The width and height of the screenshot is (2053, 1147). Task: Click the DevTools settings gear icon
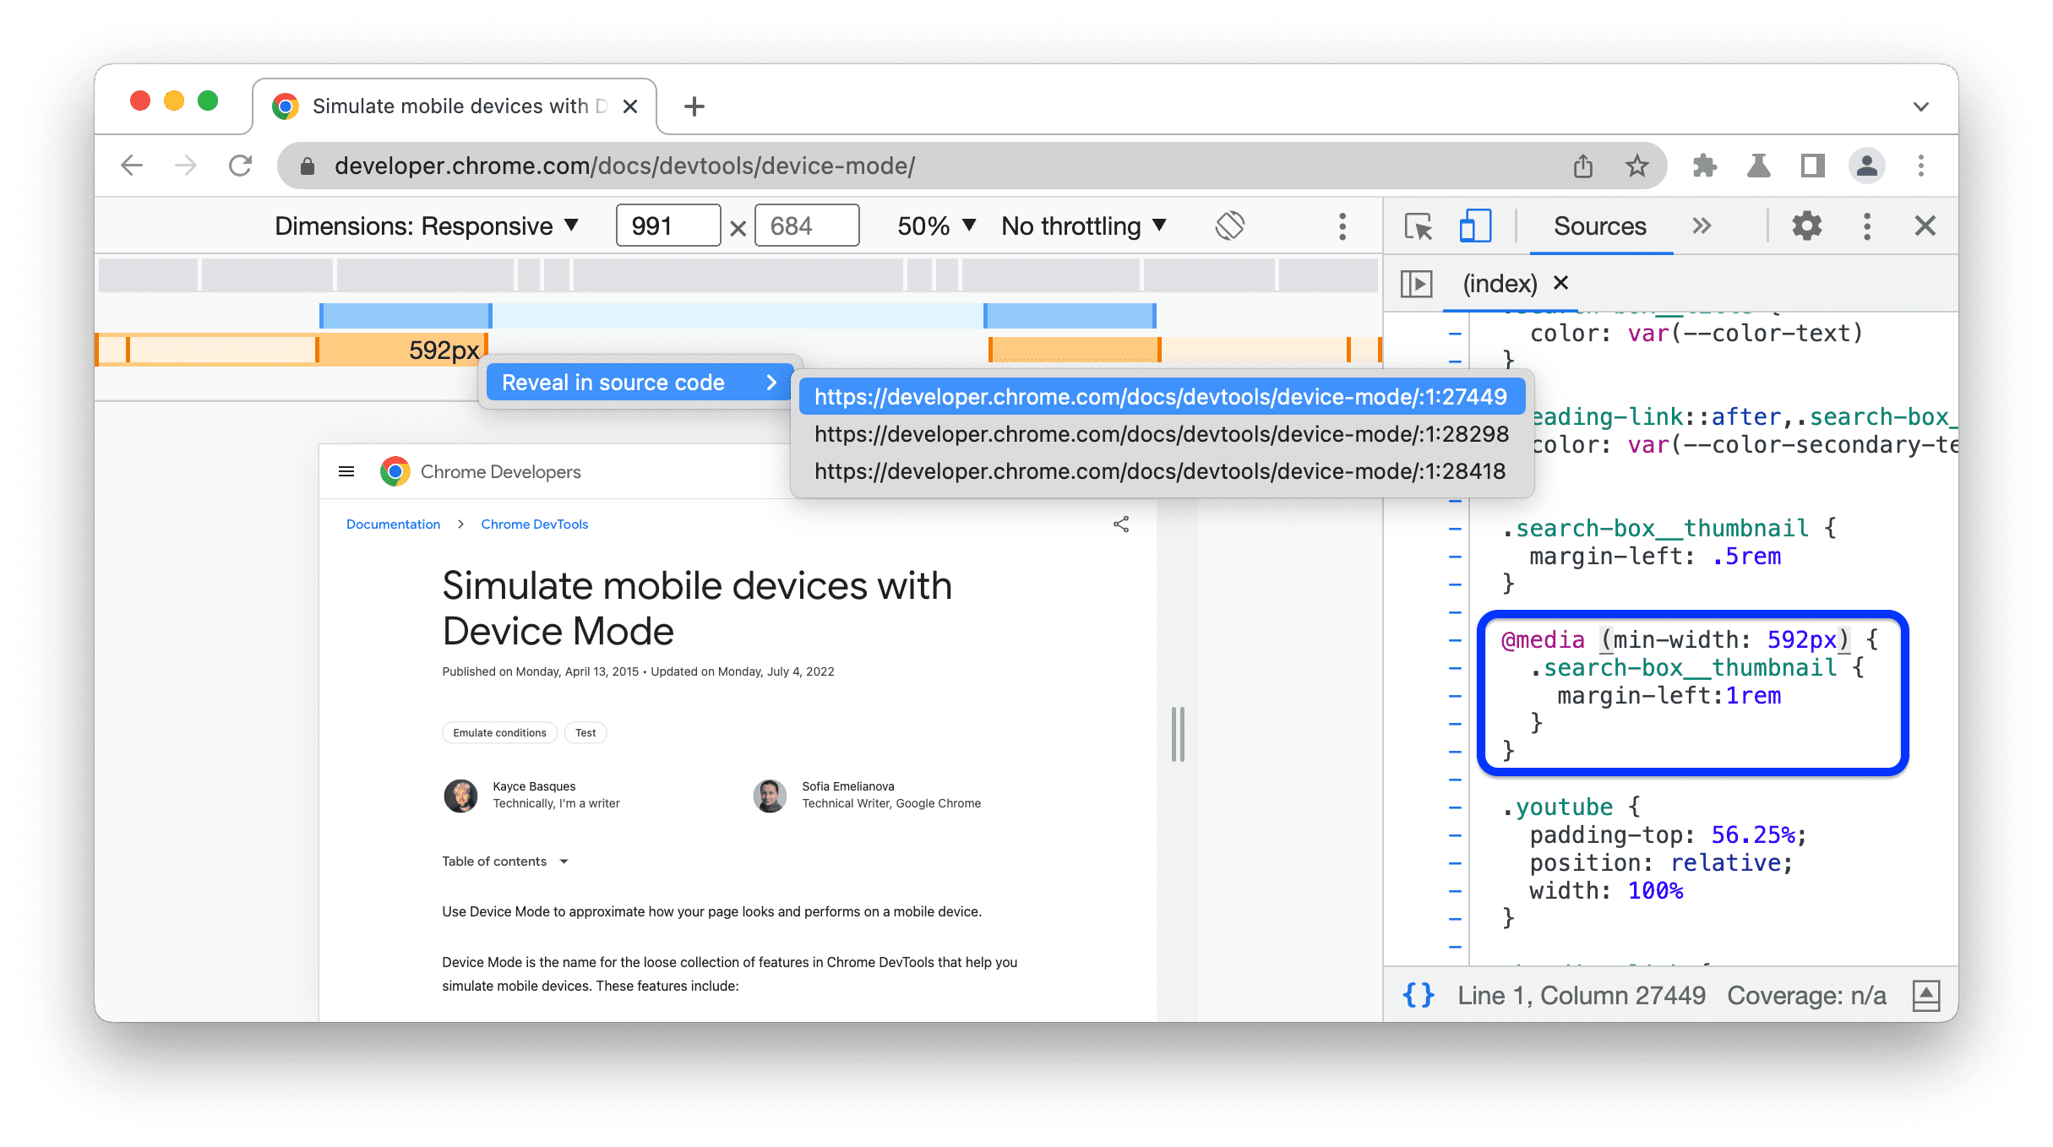click(x=1806, y=226)
